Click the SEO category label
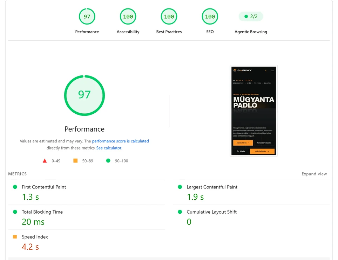Viewport: 338px width, 260px height. 210,32
